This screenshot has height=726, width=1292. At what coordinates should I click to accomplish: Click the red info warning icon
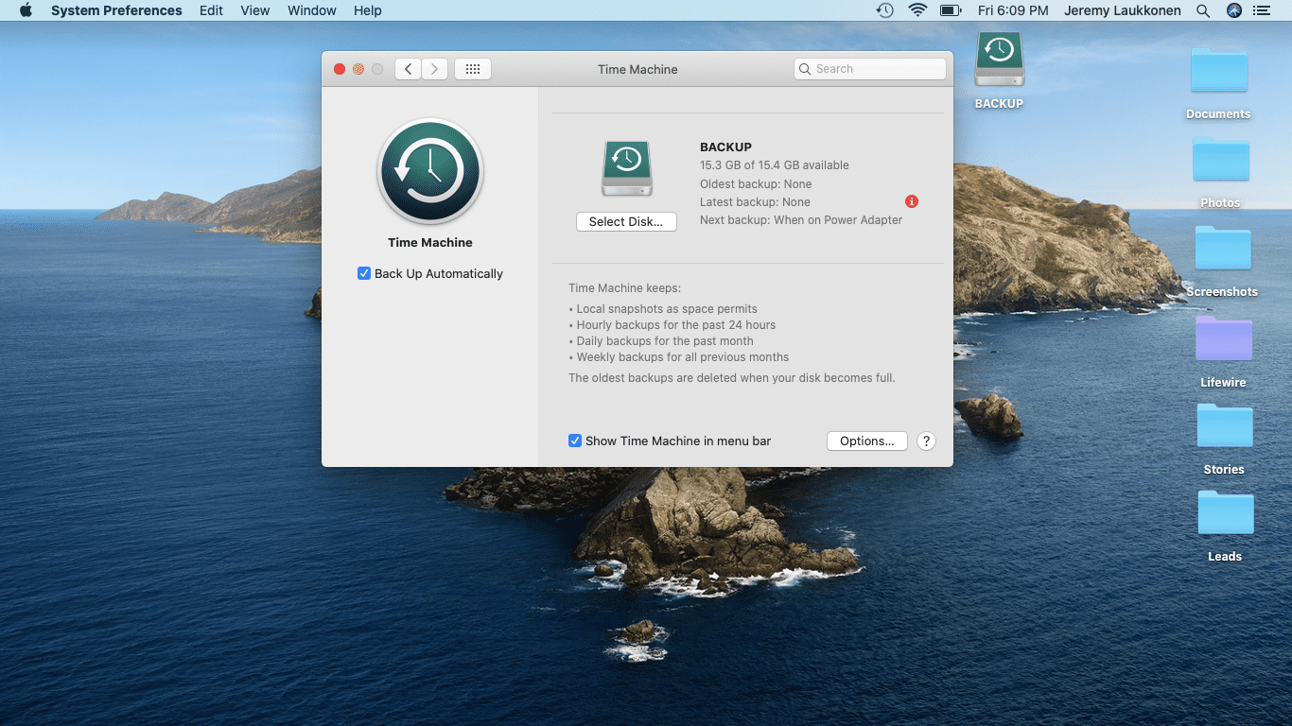[x=911, y=201]
